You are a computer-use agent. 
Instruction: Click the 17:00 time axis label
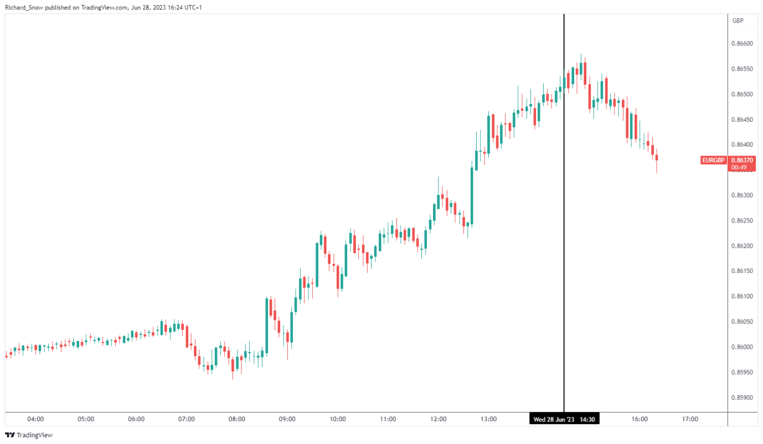(690, 419)
